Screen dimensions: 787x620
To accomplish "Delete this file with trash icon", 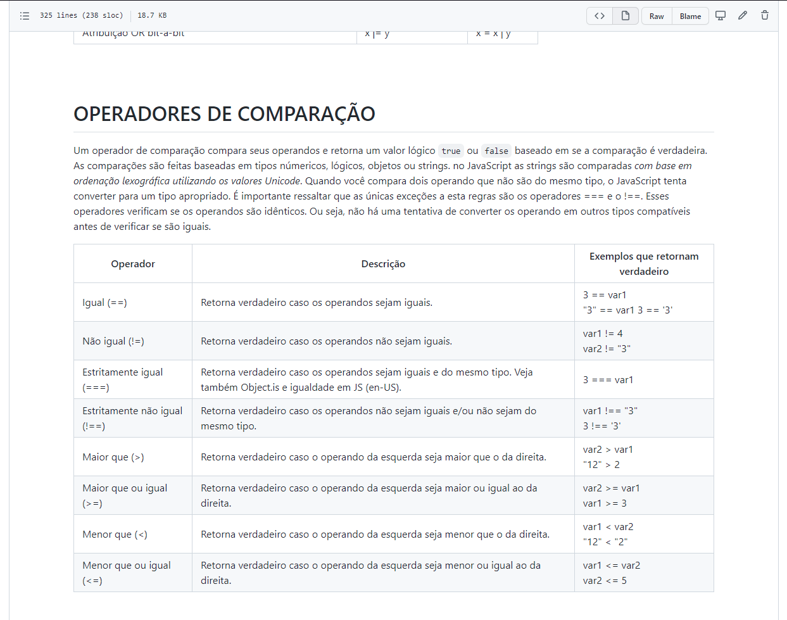I will [x=765, y=15].
